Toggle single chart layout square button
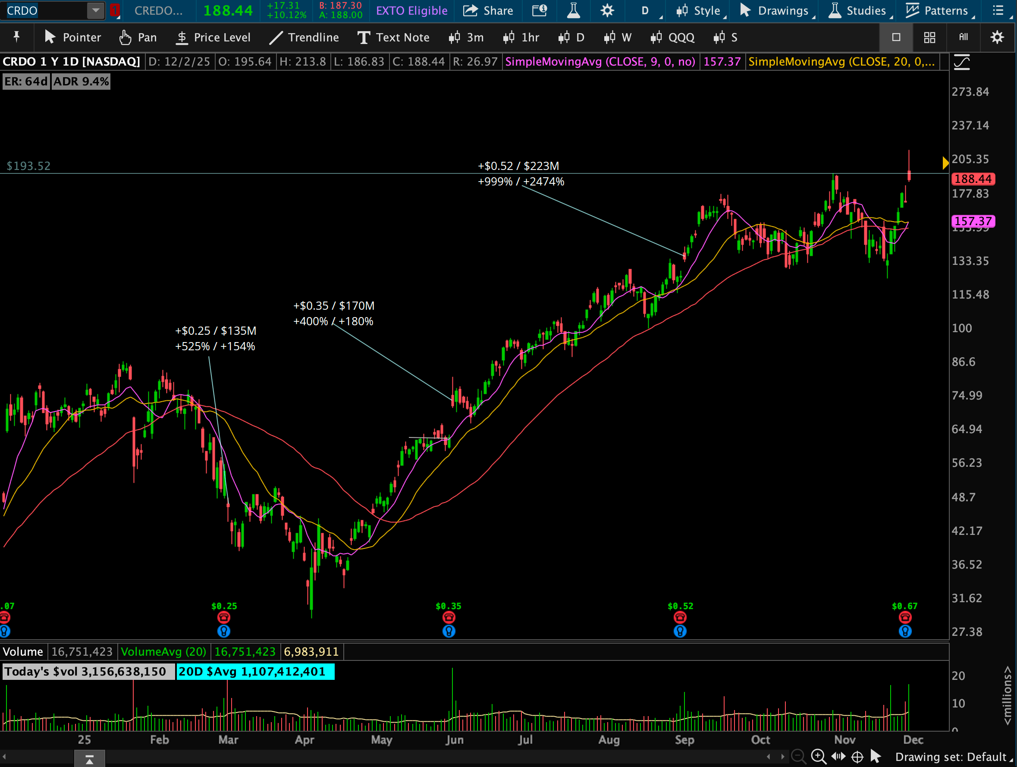1017x767 pixels. [896, 37]
